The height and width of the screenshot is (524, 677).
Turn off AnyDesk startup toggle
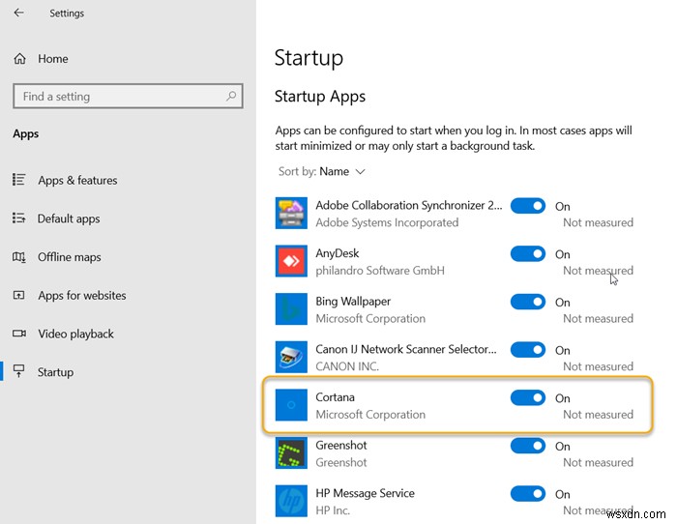tap(528, 253)
